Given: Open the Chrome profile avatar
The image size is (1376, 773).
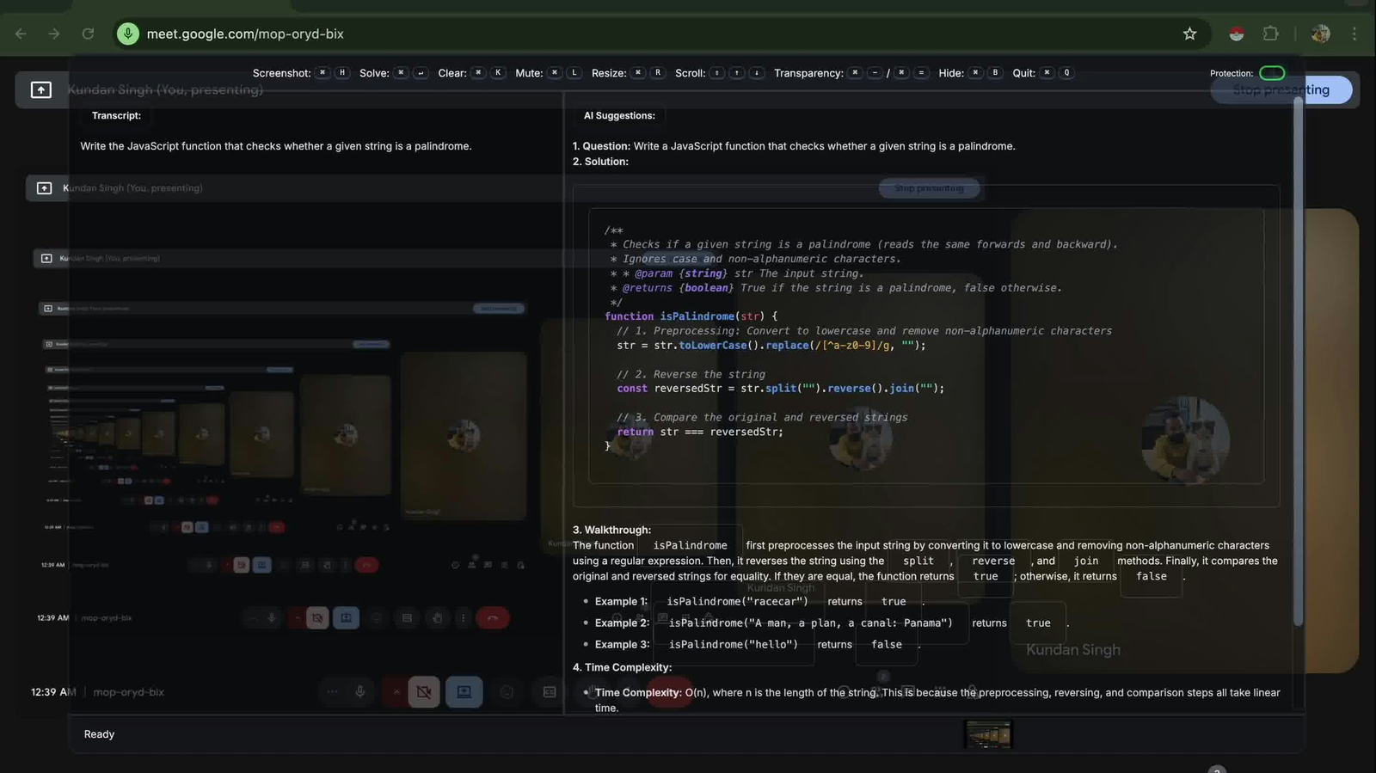Looking at the screenshot, I should coord(1320,34).
